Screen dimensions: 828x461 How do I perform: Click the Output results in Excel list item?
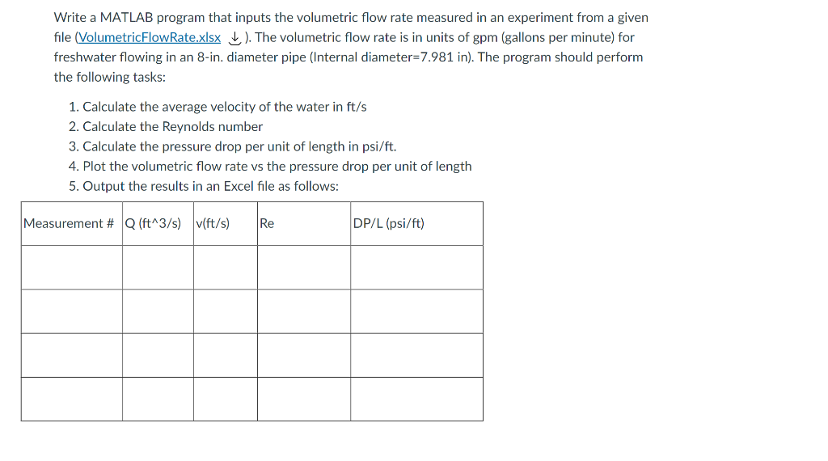pos(204,186)
